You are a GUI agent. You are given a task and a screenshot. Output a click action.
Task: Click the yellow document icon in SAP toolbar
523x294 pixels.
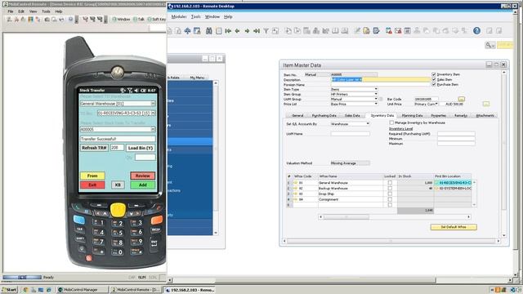367,31
